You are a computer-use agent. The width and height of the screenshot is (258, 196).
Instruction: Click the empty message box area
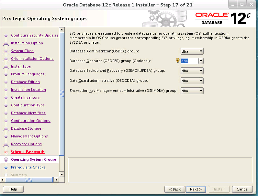[160, 170]
